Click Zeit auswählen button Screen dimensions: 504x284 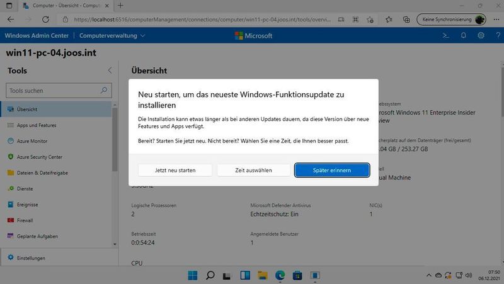253,170
